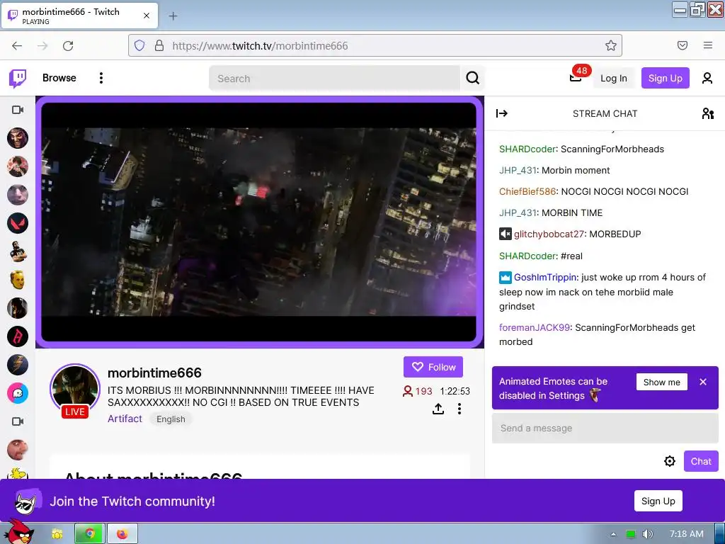725x544 pixels.
Task: Open the pink-blue chat bubble sidebar channel
Action: pyautogui.click(x=18, y=393)
